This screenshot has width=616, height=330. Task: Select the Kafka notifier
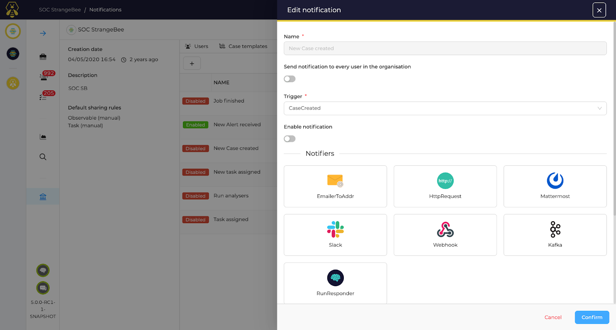point(555,235)
